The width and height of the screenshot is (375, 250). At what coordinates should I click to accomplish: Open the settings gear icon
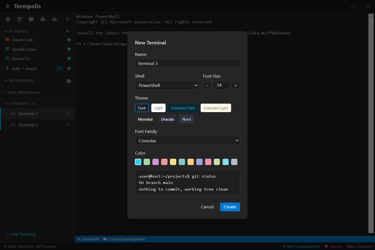coord(8,19)
